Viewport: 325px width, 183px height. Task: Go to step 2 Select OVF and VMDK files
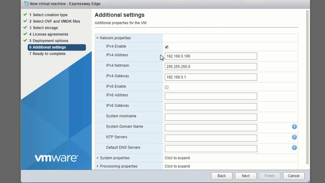[x=54, y=21]
